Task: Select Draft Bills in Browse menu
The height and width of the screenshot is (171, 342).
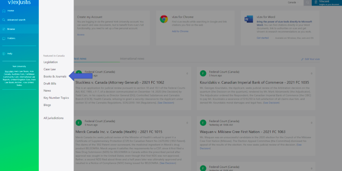Action: 50,84
